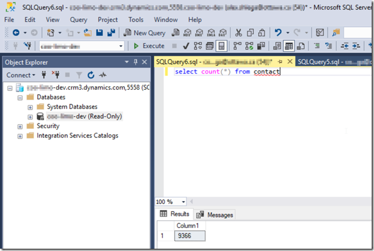Open the Undo history dropdown arrow
This screenshot has width=374, height=251.
click(x=287, y=32)
